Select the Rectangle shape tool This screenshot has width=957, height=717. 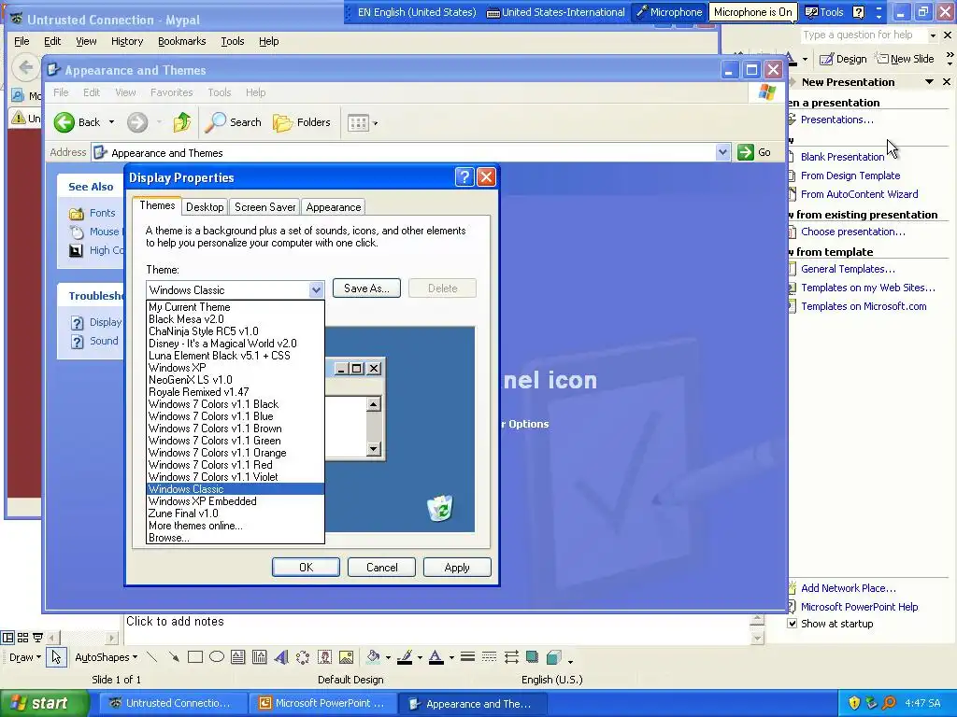195,657
